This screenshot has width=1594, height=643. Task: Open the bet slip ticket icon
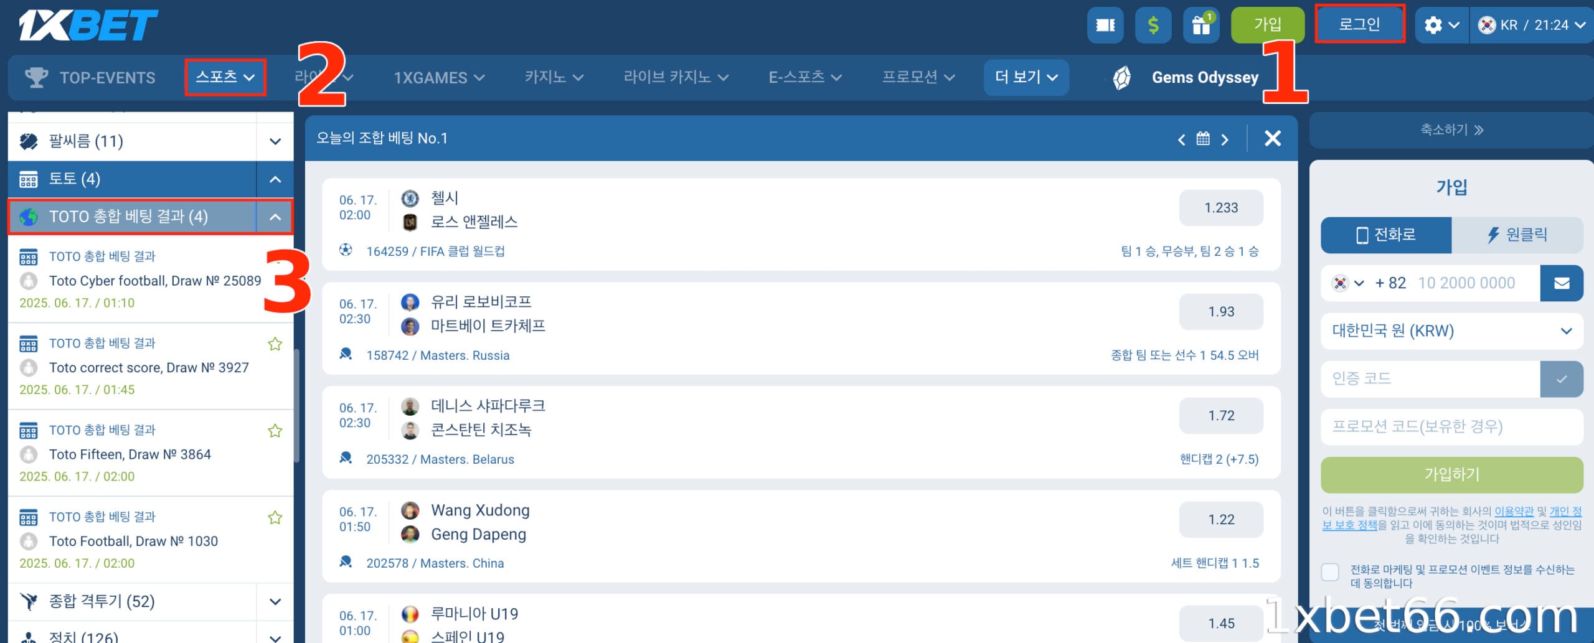[1105, 25]
